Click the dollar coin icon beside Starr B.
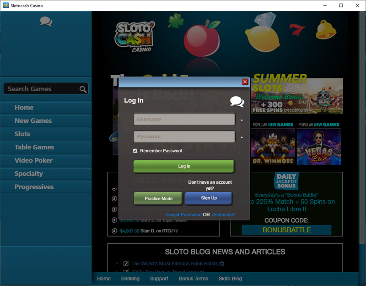 pos(114,231)
